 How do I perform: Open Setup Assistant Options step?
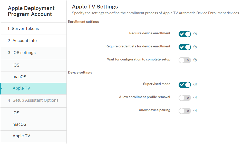(35, 100)
